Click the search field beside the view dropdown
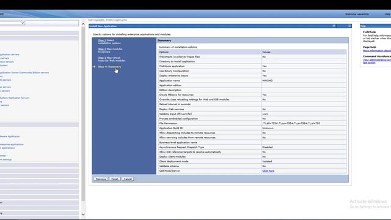This screenshot has height=220, width=391. click(52, 23)
